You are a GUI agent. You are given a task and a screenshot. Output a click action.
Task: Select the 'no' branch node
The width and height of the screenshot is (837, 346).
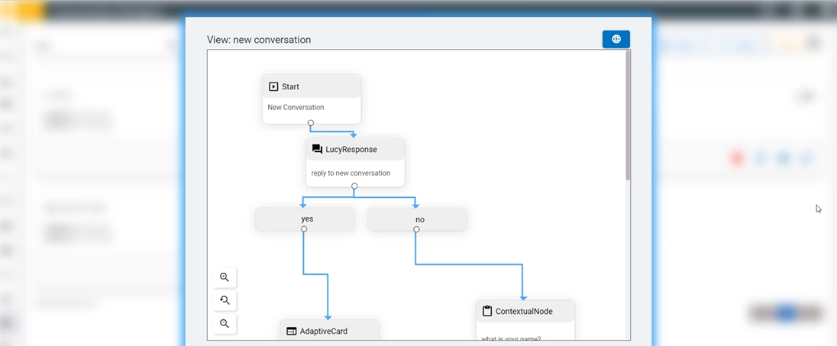418,219
